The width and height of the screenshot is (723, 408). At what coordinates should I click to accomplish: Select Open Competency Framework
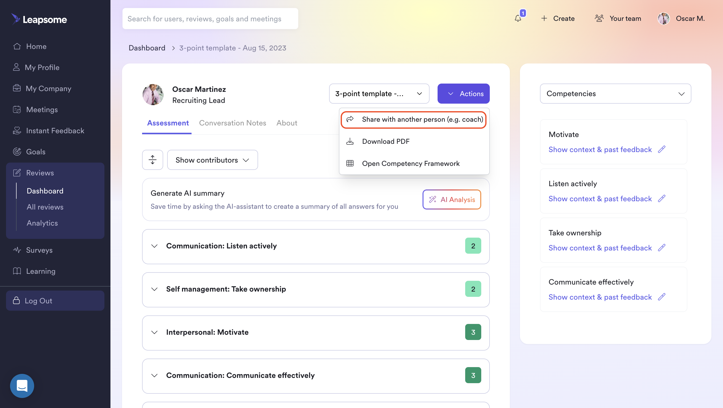tap(414, 163)
